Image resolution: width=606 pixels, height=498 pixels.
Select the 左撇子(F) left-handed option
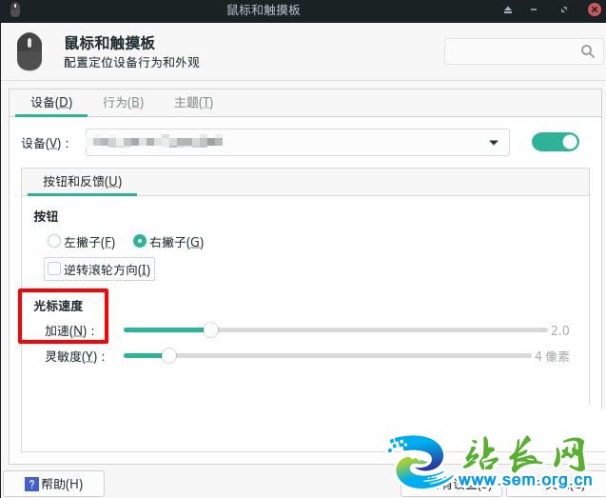coord(54,242)
